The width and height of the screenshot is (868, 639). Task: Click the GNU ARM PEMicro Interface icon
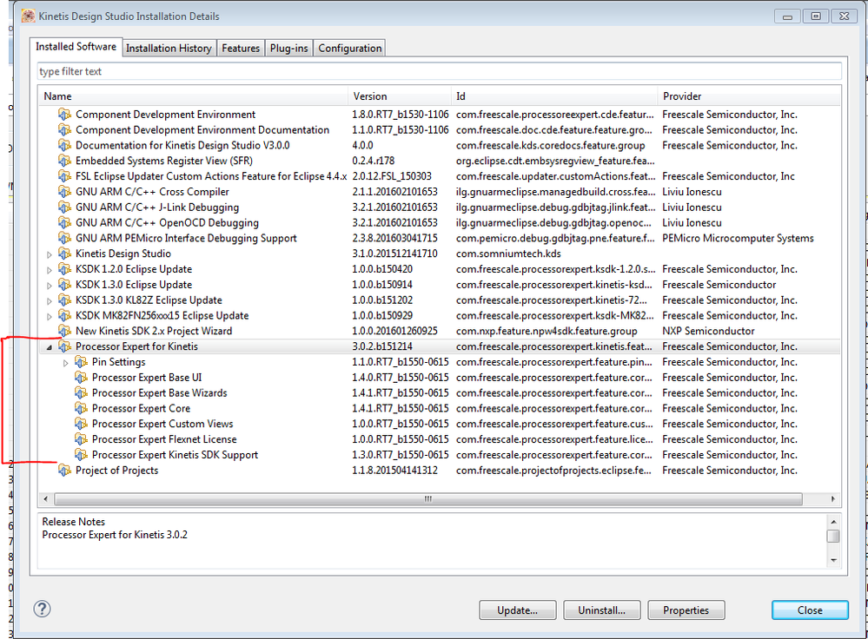pos(65,239)
